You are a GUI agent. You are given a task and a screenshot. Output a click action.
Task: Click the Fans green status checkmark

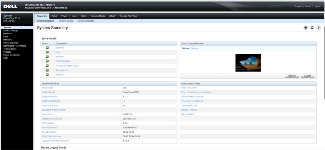point(47,52)
